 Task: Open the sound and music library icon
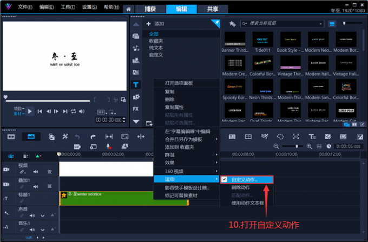click(x=136, y=48)
